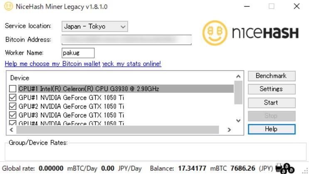
Task: Click the 17.34177 mBTC balance value
Action: pos(192,169)
